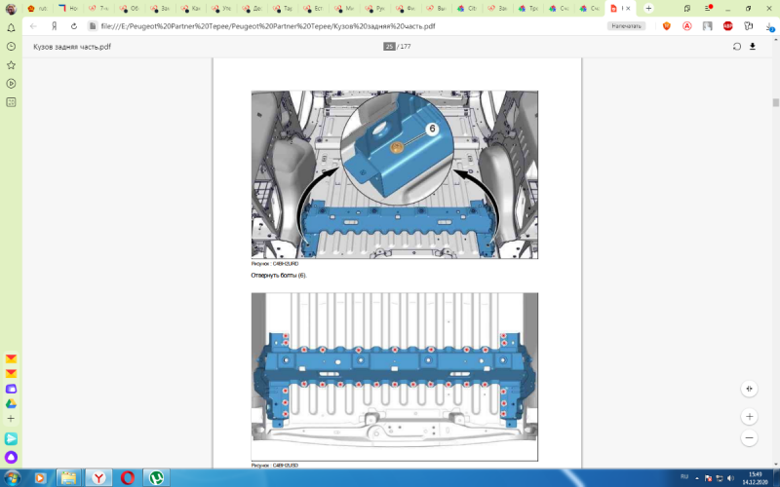Open notifications bell in sidebar
This screenshot has height=487, width=780.
[x=11, y=27]
